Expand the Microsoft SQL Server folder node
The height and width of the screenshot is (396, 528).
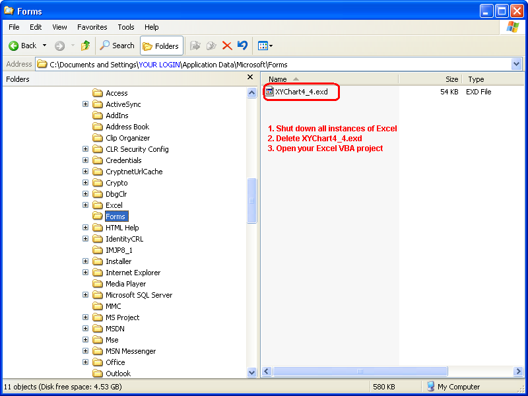[86, 295]
